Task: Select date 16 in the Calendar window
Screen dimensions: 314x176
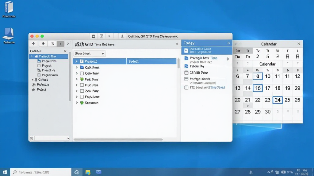Action: click(x=258, y=88)
